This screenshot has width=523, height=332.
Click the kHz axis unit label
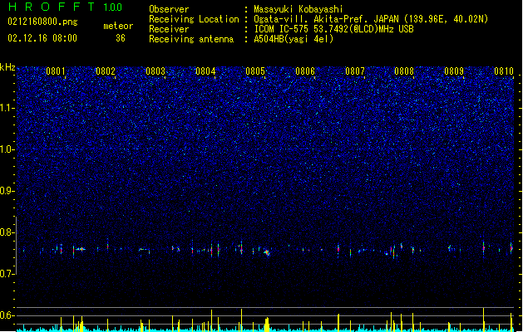[x=7, y=67]
